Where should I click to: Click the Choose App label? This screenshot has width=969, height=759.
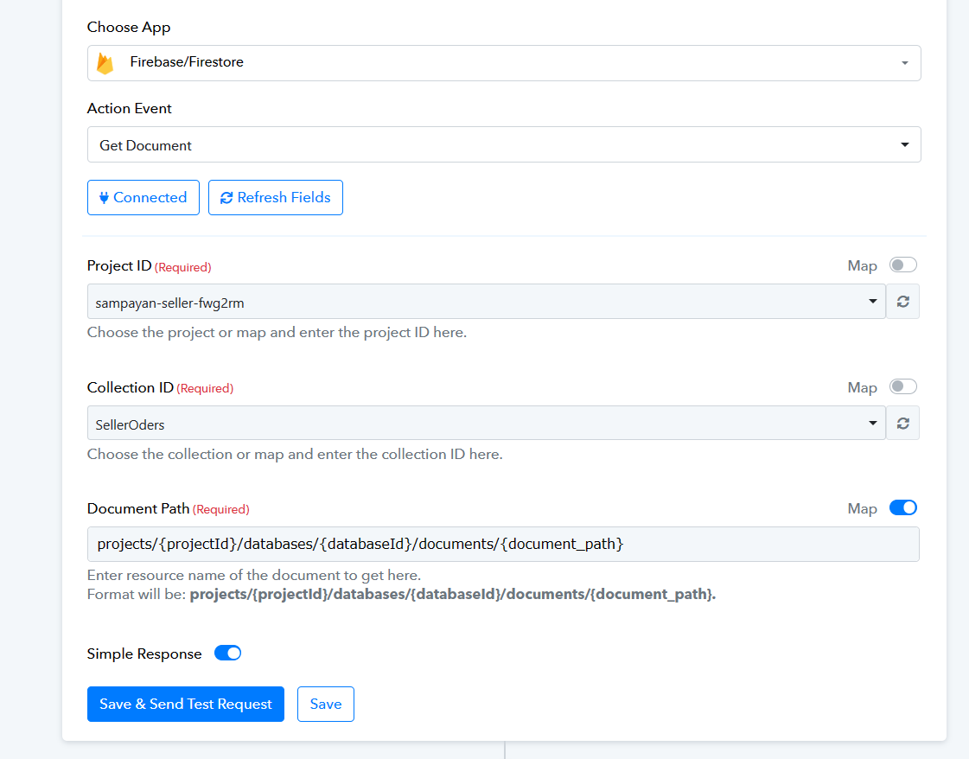(x=129, y=28)
